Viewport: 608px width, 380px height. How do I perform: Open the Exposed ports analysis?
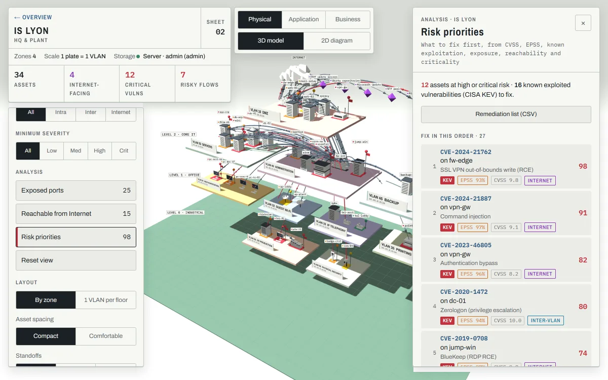[x=76, y=191]
